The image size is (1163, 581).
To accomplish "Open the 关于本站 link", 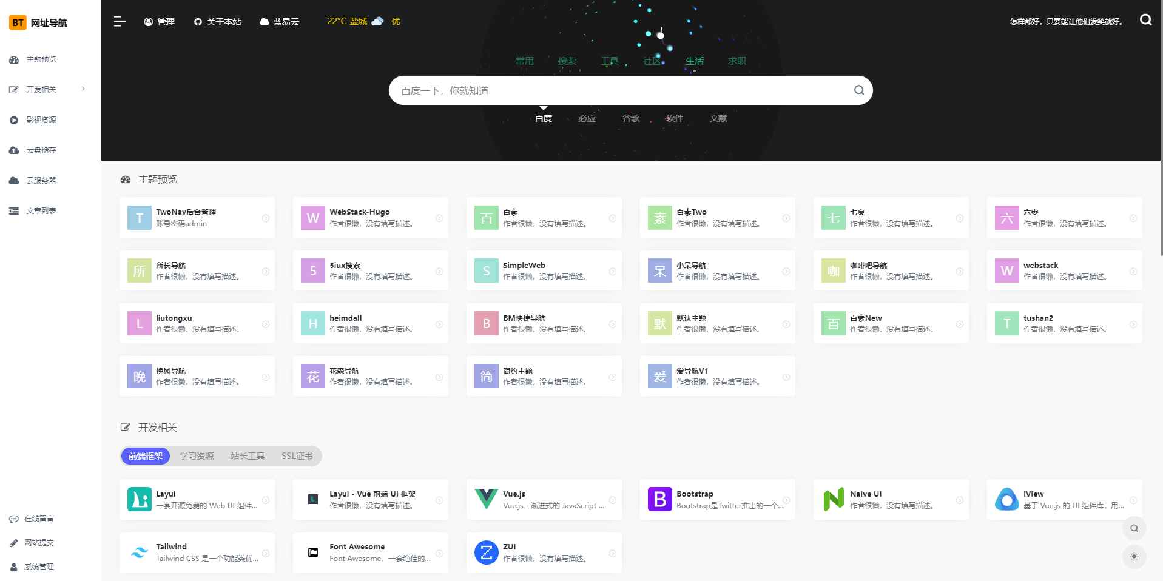I will [x=217, y=21].
